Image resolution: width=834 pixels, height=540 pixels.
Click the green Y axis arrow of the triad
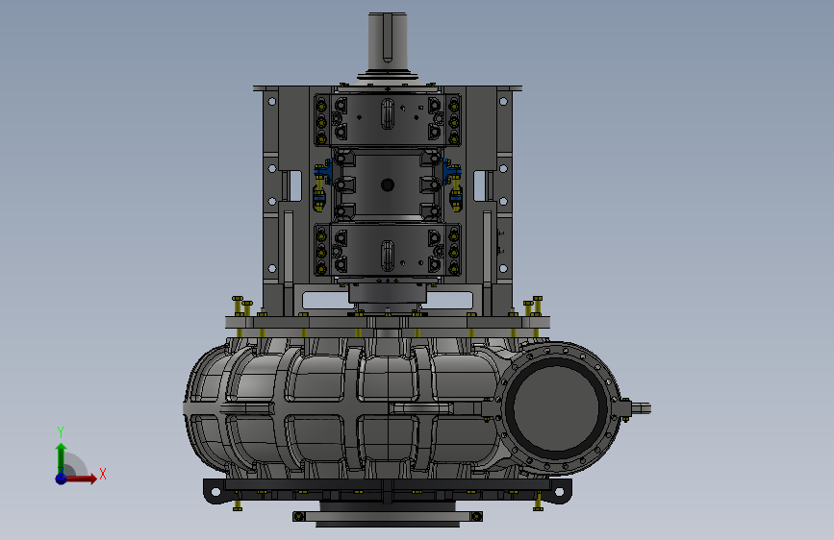point(62,458)
